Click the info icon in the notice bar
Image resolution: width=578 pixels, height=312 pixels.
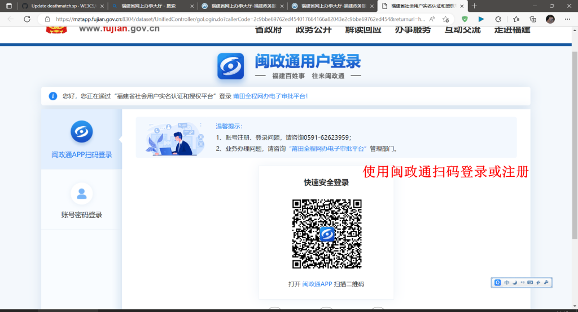tap(53, 96)
